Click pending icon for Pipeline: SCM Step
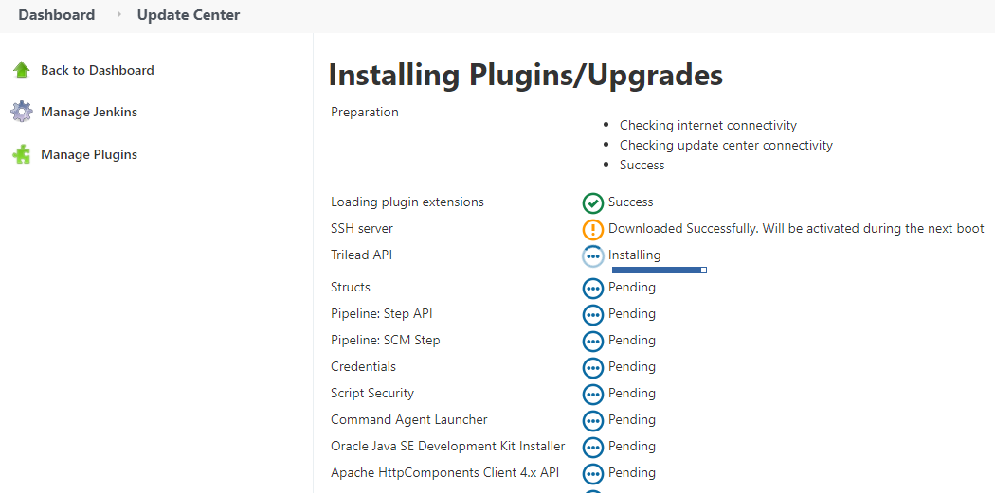Viewport: 995px width, 493px height. click(592, 341)
